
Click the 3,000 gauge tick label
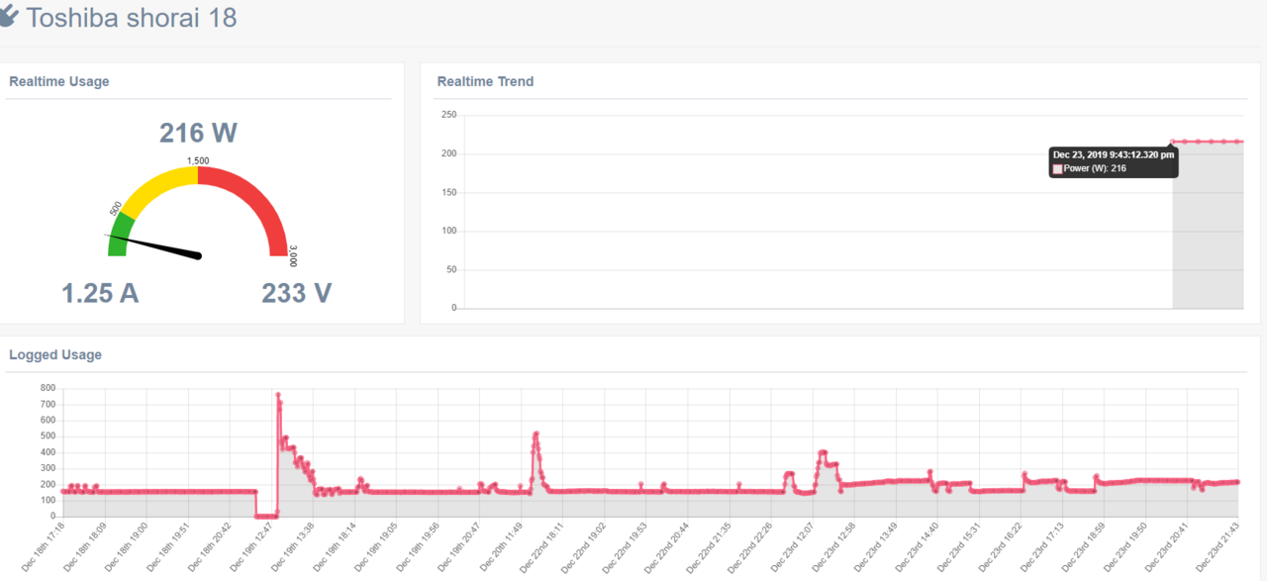click(x=293, y=257)
